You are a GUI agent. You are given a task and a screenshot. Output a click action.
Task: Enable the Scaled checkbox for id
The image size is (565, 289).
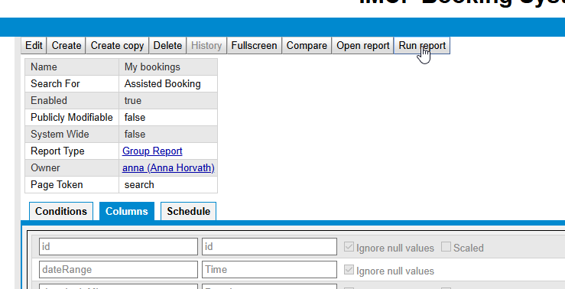pos(446,247)
